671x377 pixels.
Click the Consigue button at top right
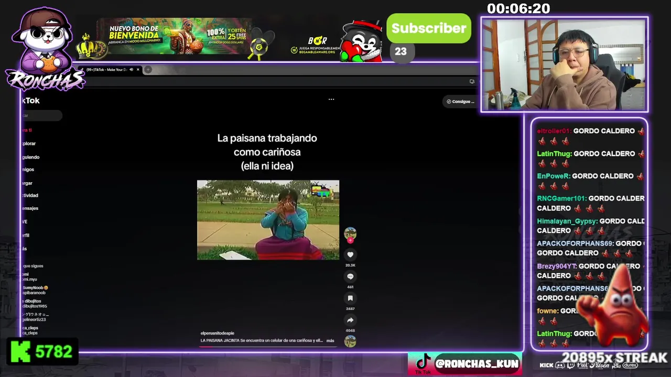[460, 102]
